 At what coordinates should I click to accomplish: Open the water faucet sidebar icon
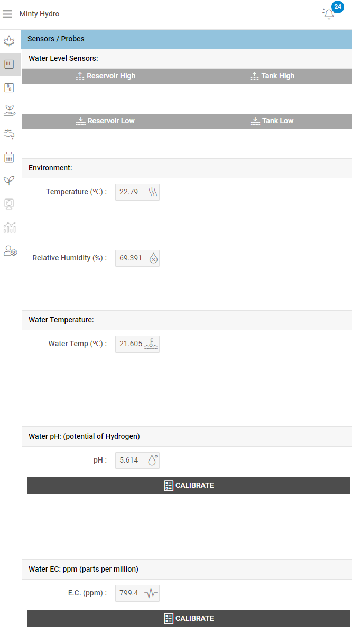coord(9,134)
